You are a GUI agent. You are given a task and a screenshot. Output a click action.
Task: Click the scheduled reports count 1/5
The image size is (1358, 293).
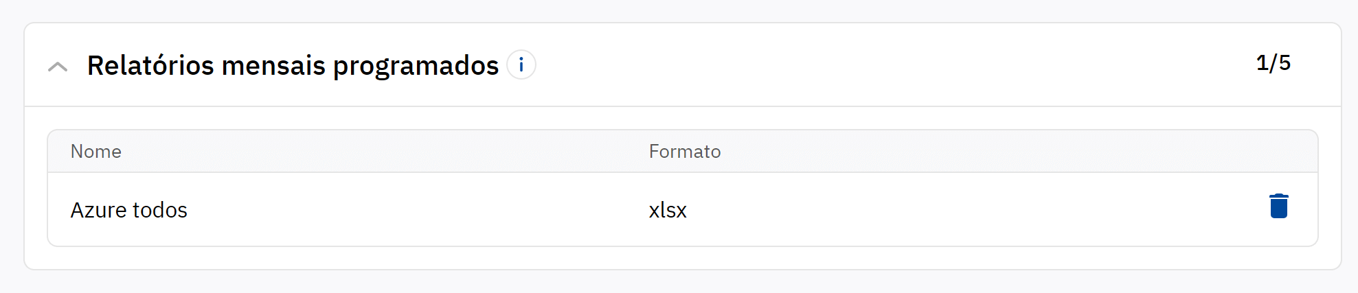[x=1273, y=63]
